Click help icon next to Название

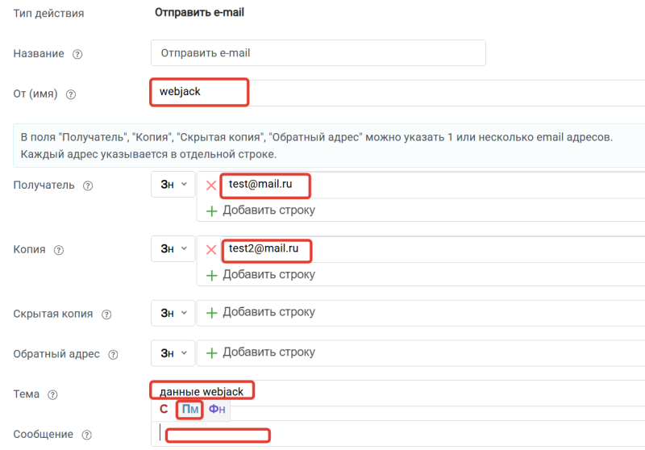(77, 54)
